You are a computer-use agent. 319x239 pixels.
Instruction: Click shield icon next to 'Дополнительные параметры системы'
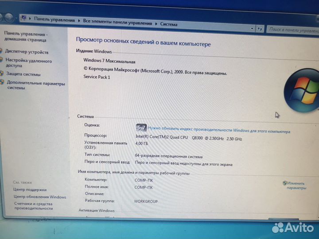tap(2, 82)
